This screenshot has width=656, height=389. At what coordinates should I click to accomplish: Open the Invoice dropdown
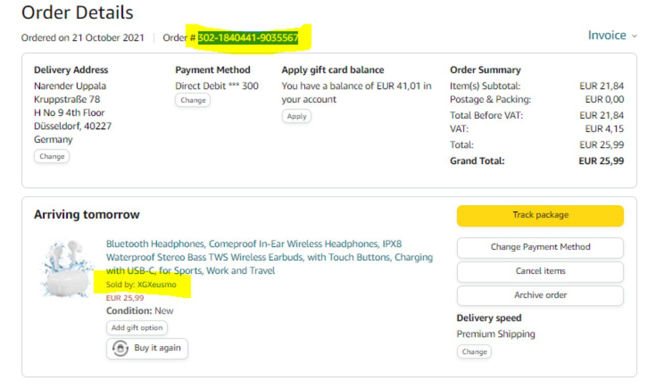tap(612, 35)
